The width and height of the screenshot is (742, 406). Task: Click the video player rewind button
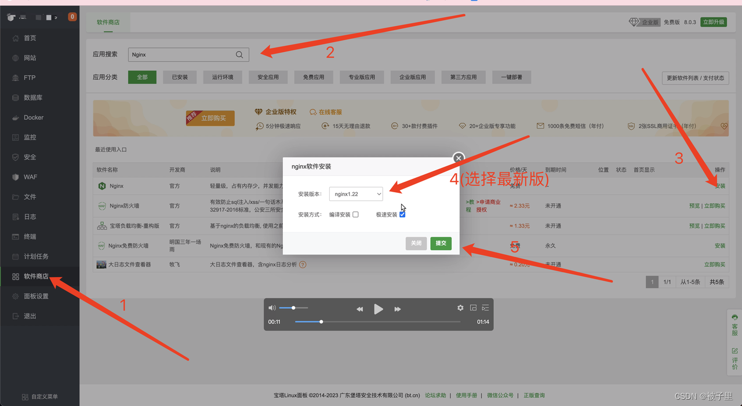[x=359, y=309]
